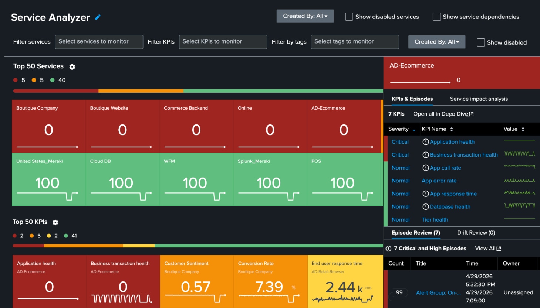Image resolution: width=540 pixels, height=308 pixels.
Task: Open the Select tags to monitor field
Action: click(355, 42)
